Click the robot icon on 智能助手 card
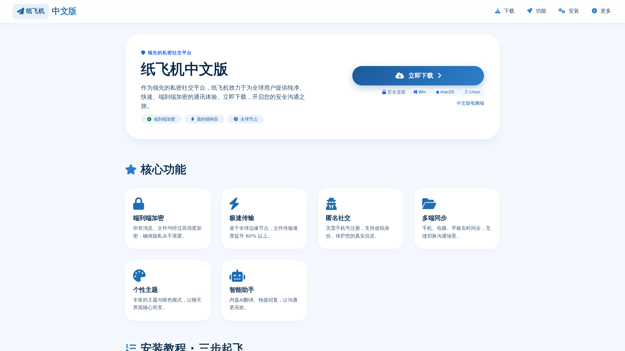Screen dimensions: 625x351 237,276
